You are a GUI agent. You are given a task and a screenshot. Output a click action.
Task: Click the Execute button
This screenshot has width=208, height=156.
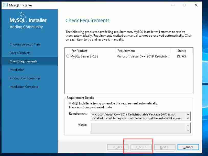[x=141, y=147]
